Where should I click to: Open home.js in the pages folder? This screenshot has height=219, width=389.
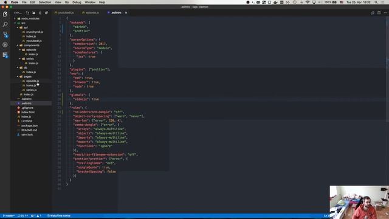tap(31, 86)
